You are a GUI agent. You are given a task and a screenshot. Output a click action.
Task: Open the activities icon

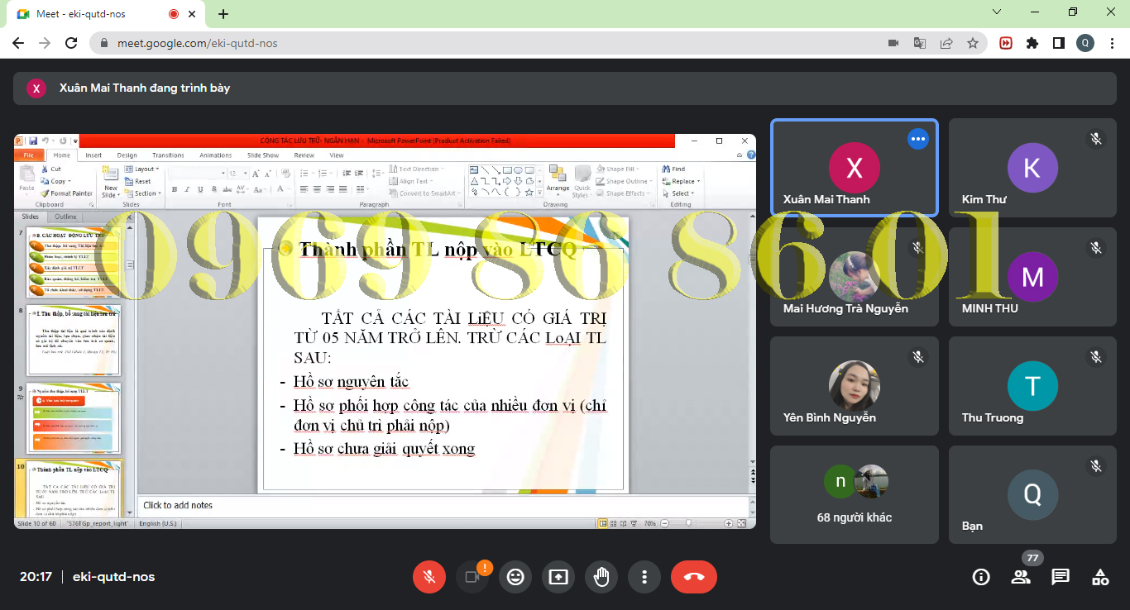[1100, 577]
